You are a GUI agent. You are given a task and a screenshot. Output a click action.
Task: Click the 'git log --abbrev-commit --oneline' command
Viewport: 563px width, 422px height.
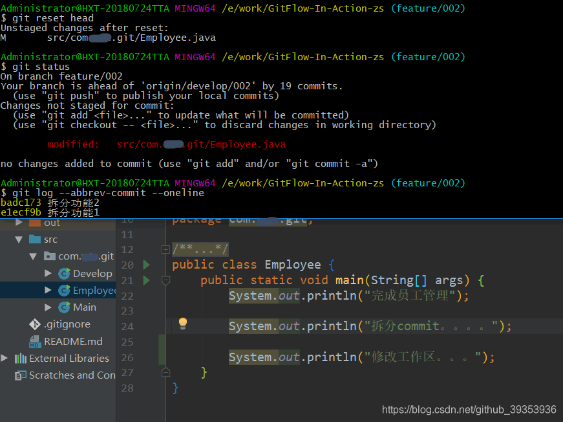point(108,193)
